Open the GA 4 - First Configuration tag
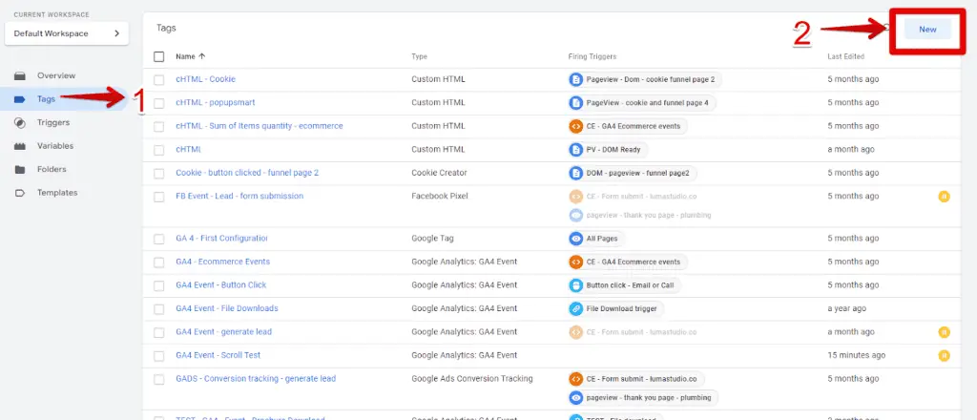 pyautogui.click(x=221, y=238)
